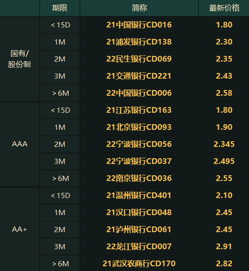Screen dimensions: 249x271
Task: Click the 最新价格 column header
Action: [x=224, y=8]
